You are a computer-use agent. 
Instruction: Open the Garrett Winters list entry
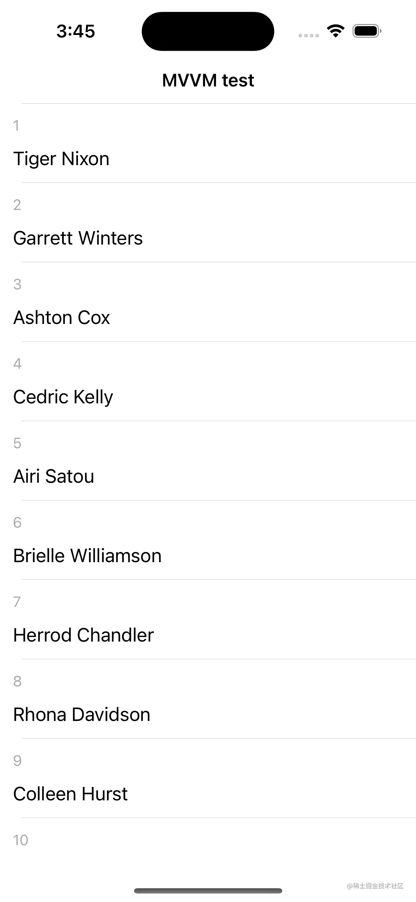[x=208, y=222]
